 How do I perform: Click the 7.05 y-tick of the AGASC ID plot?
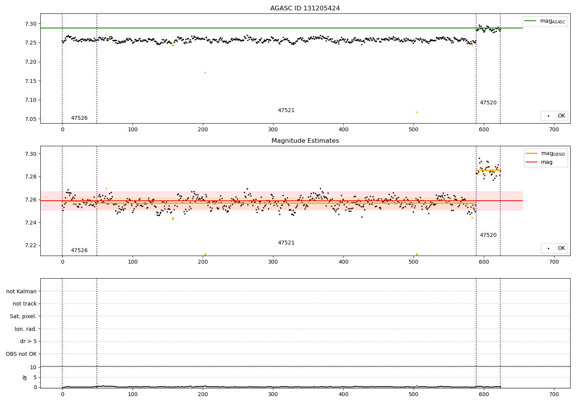pyautogui.click(x=30, y=119)
